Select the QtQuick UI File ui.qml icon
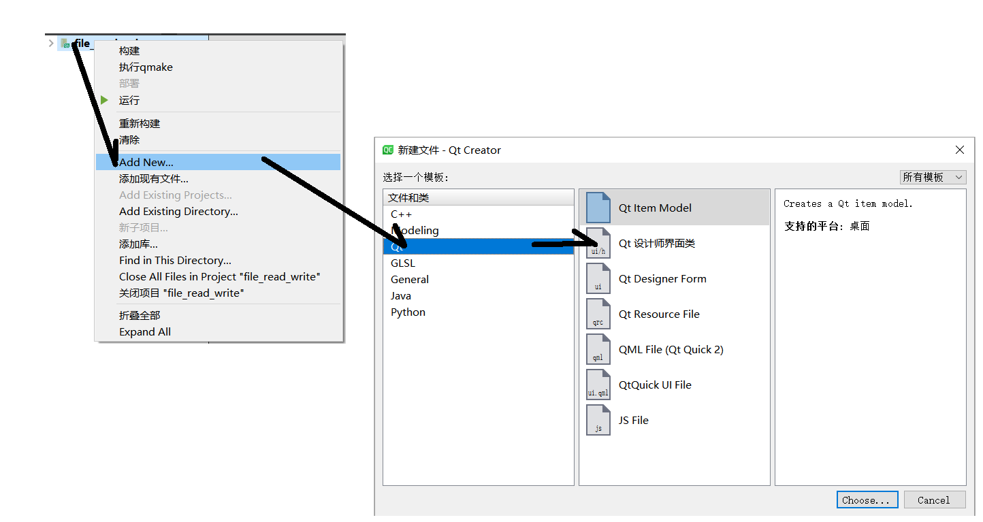The image size is (983, 522). coord(598,385)
